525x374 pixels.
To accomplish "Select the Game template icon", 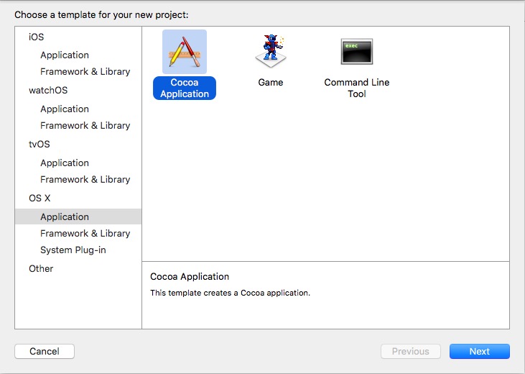I will (271, 51).
